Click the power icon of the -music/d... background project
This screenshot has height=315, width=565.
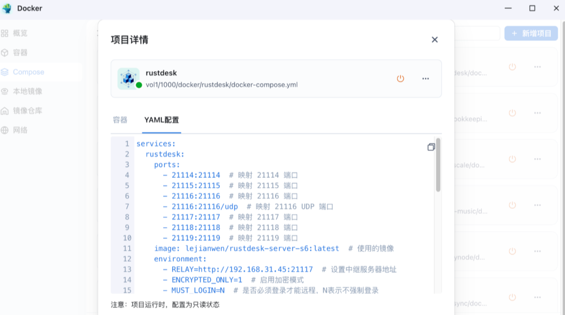[512, 205]
